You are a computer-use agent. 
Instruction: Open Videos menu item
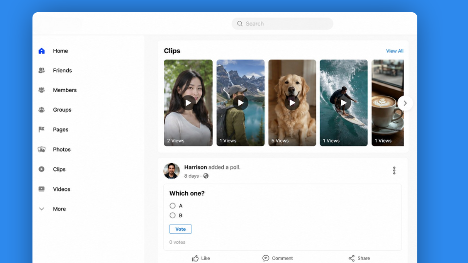61,189
